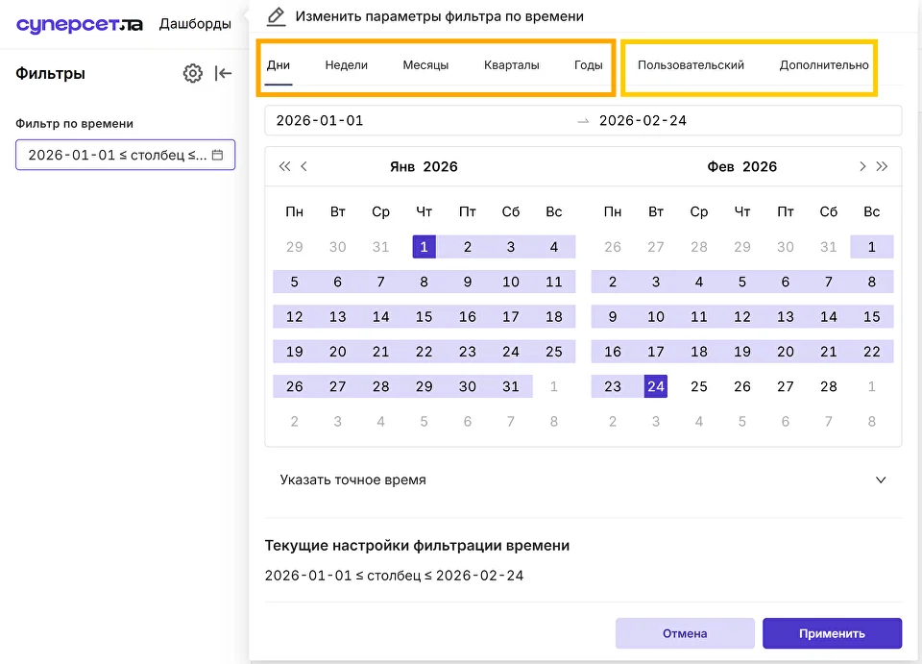Expand Указать точное время section
The height and width of the screenshot is (664, 922).
click(583, 480)
